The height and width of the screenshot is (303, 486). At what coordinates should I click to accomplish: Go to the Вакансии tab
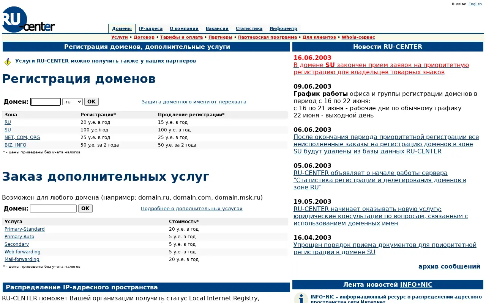click(217, 28)
